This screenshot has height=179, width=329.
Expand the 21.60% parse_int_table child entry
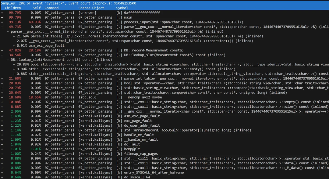(14, 36)
